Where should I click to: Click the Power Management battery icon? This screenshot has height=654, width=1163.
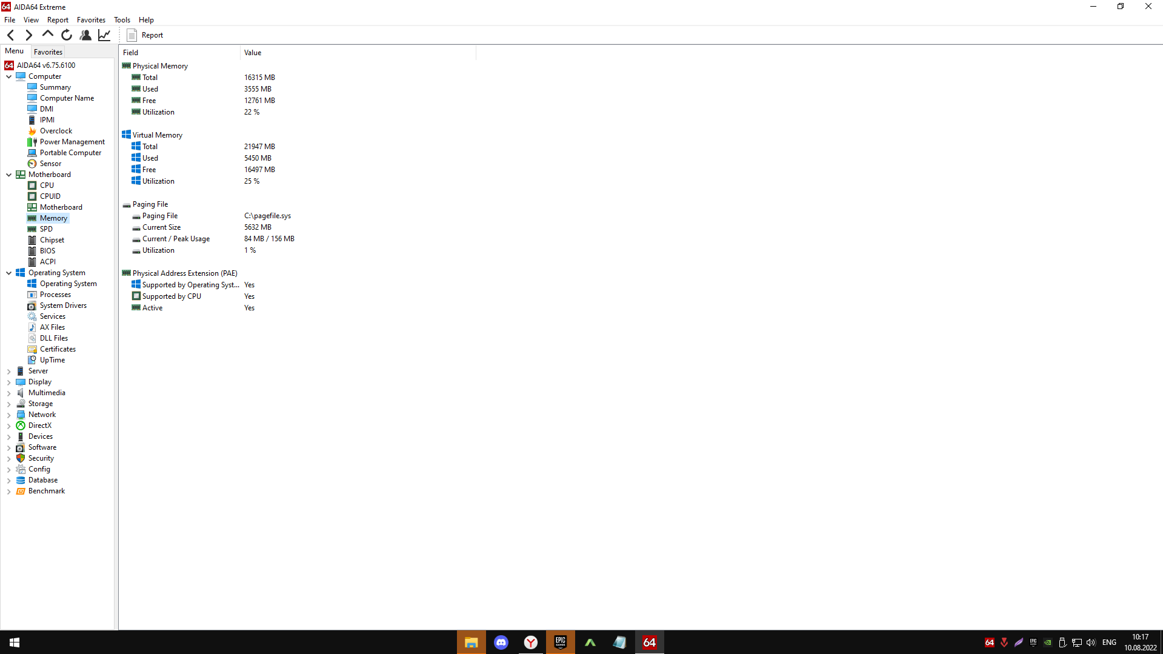(32, 142)
